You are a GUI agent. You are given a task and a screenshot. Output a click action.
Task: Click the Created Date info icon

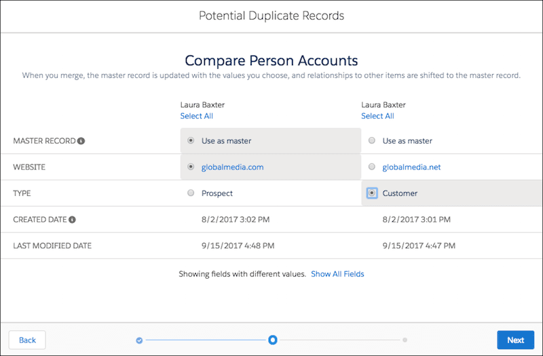[72, 220]
